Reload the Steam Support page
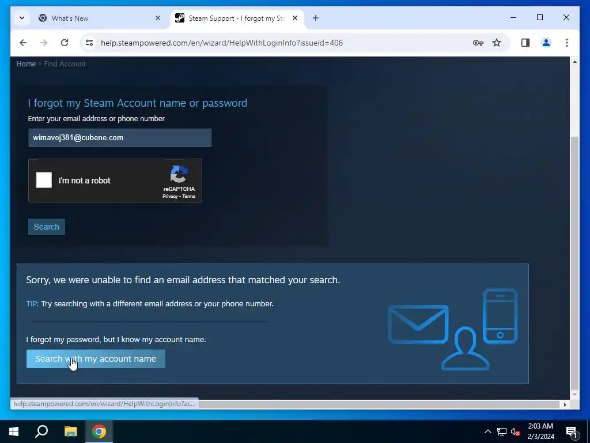Screen dimensions: 590x443 [65, 43]
